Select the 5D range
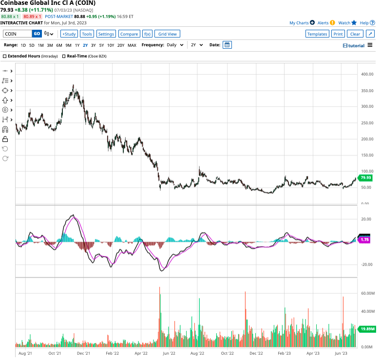Image resolution: width=381 pixels, height=362 pixels. (x=32, y=45)
